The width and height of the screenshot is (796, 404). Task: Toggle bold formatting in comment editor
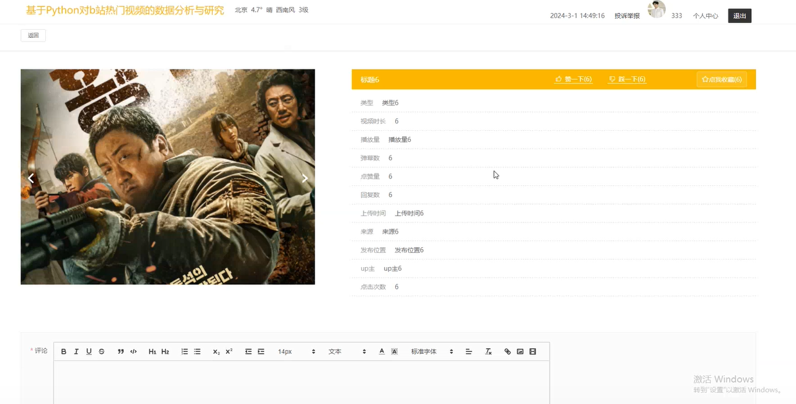tap(64, 351)
